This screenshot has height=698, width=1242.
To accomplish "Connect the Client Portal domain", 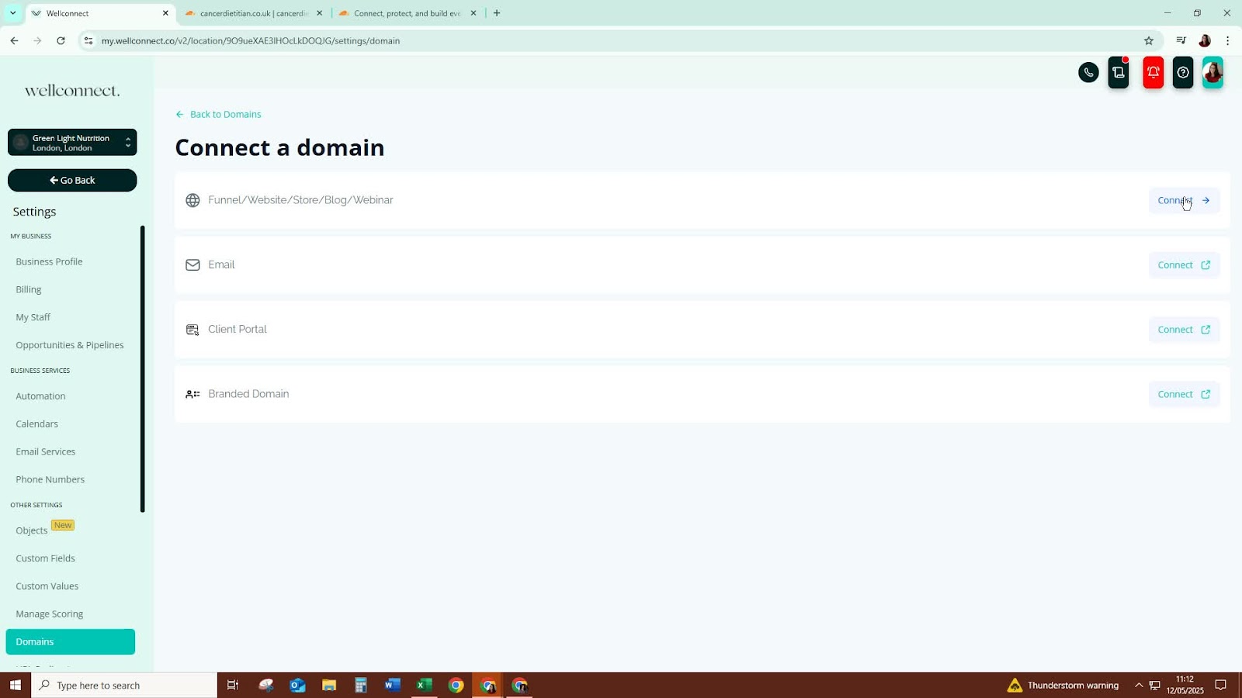I will pos(1184,330).
